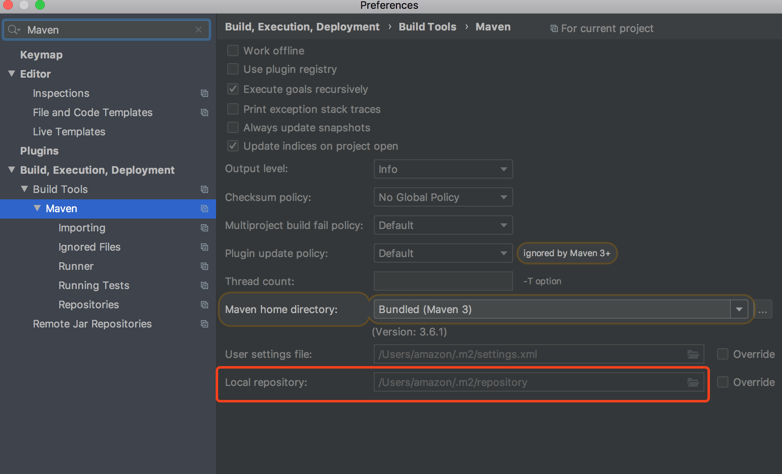Image resolution: width=782 pixels, height=474 pixels.
Task: Click the Build Tools breadcrumb
Action: point(427,27)
